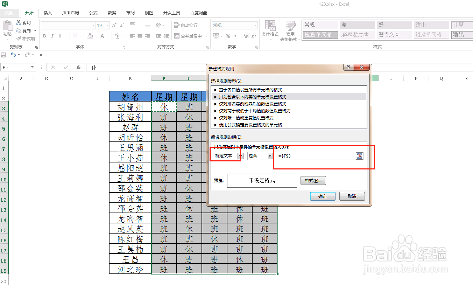Click the Decrease Indent icon
The width and height of the screenshot is (473, 285).
coord(158,36)
